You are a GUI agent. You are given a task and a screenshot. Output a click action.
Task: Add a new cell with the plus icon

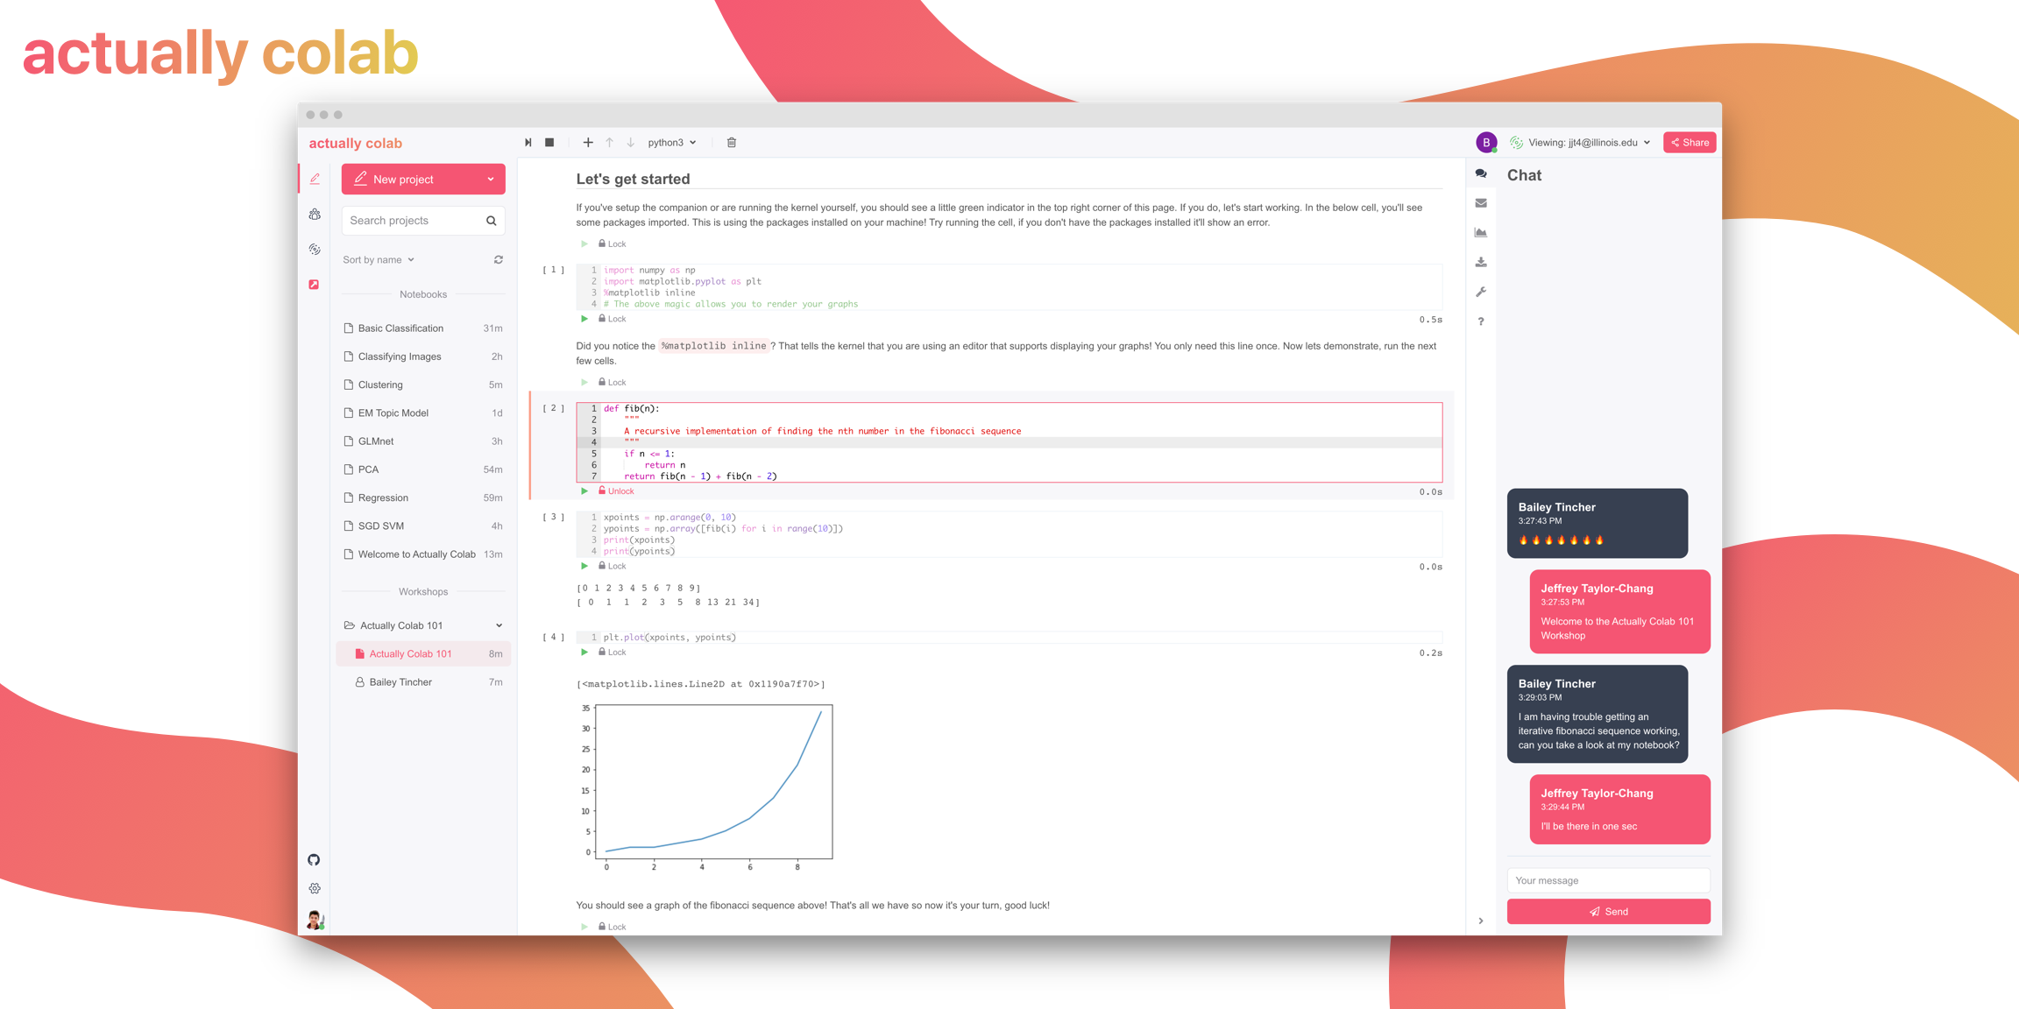click(x=588, y=142)
